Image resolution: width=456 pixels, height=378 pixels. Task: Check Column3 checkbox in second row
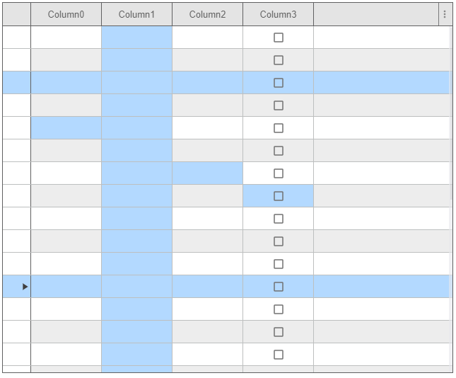(x=278, y=60)
